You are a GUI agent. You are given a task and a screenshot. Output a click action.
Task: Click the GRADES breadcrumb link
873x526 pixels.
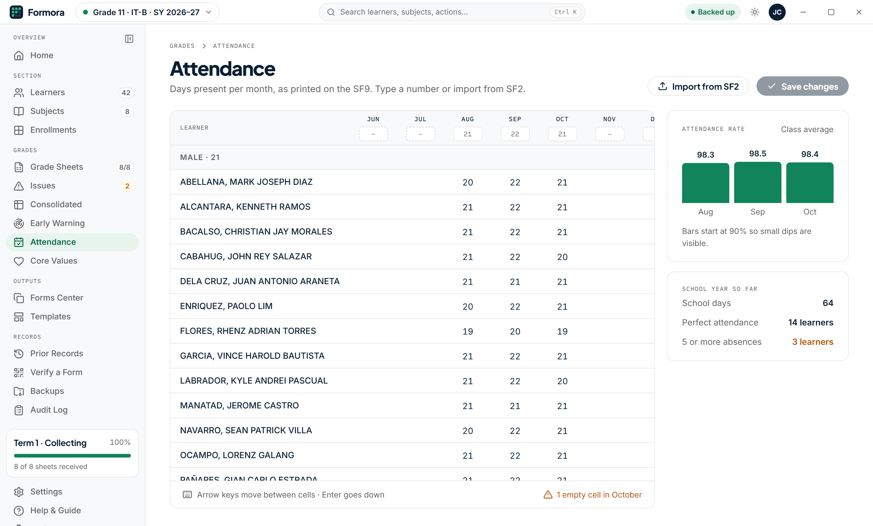point(182,46)
